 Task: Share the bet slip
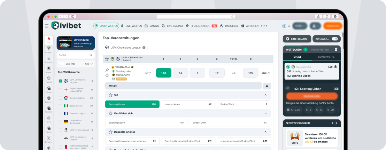(x=287, y=88)
